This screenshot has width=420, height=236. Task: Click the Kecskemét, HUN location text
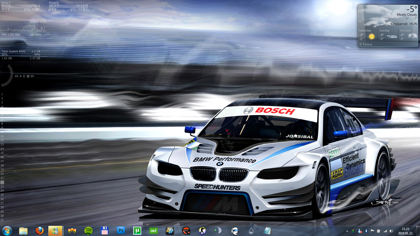(404, 24)
